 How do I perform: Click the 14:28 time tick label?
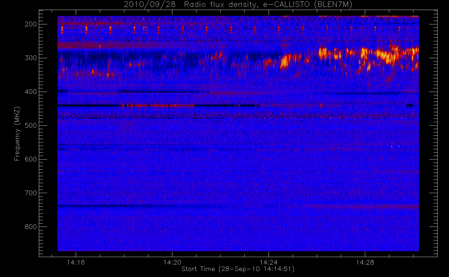(x=365, y=262)
